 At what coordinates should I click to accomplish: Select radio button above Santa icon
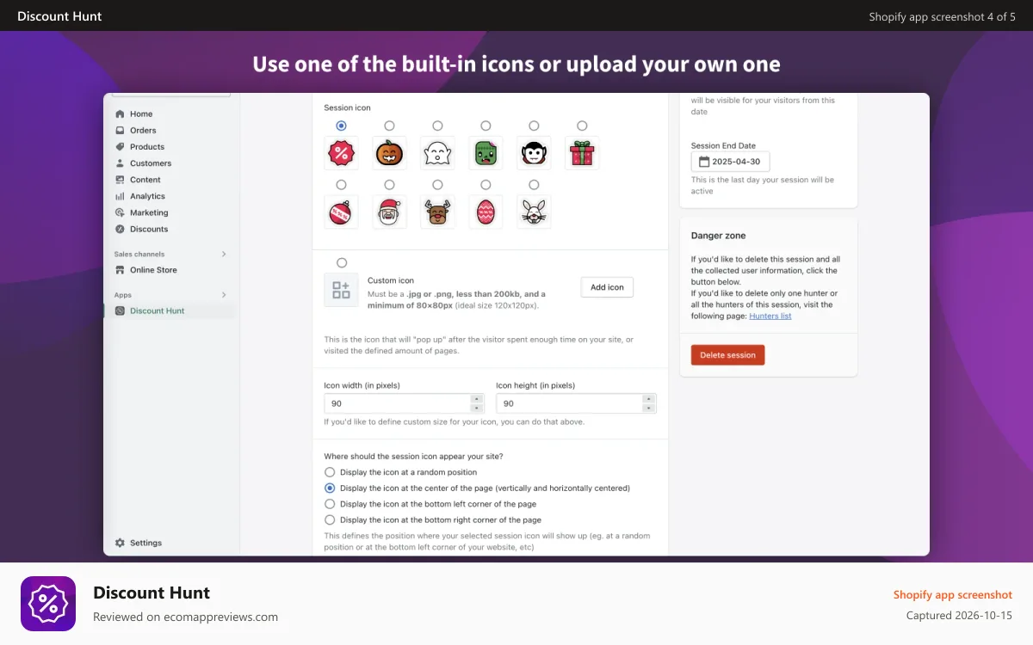[x=389, y=184]
